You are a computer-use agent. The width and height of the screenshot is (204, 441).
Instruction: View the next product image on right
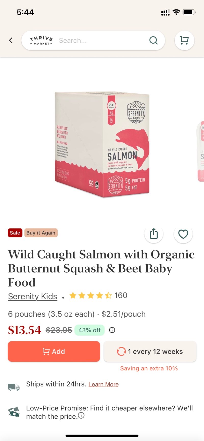(201, 152)
